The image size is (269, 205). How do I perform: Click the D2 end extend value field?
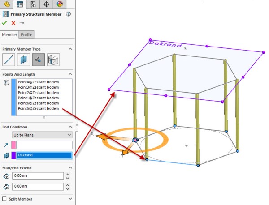[38, 186]
